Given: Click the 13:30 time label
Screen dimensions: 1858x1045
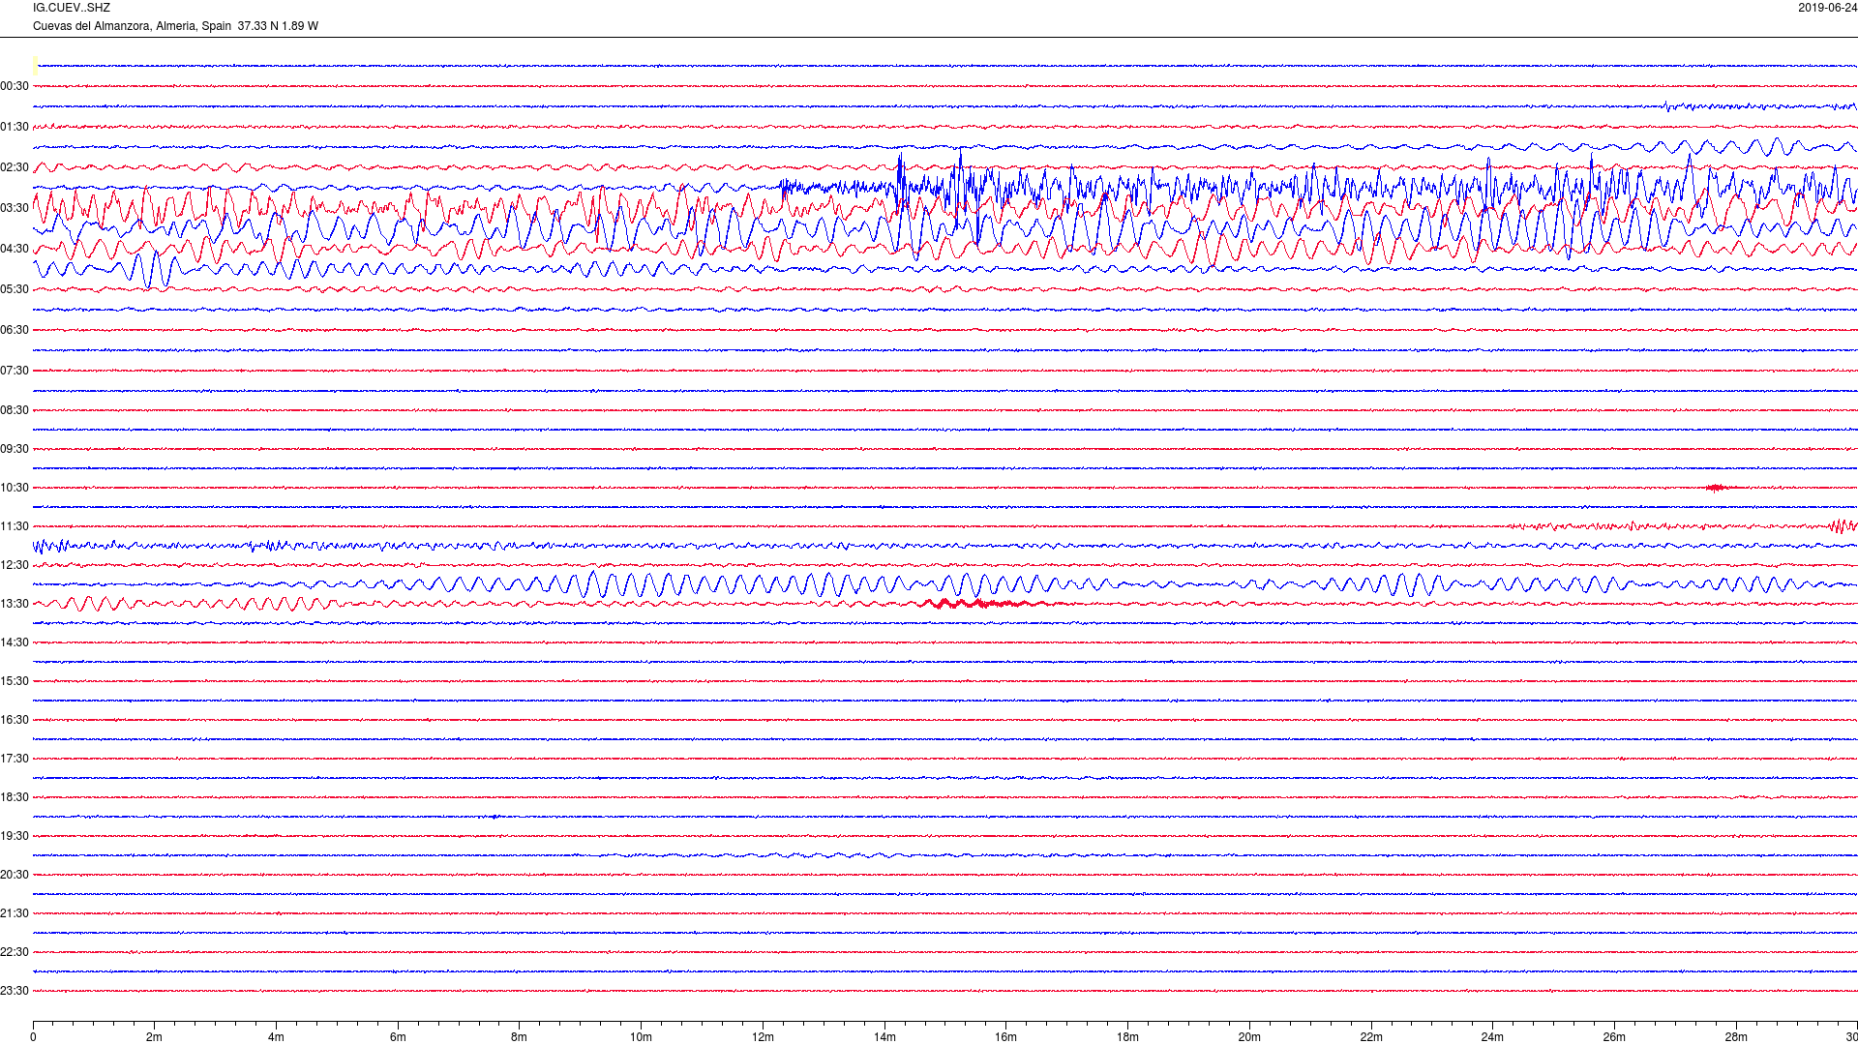Looking at the screenshot, I should (x=15, y=604).
